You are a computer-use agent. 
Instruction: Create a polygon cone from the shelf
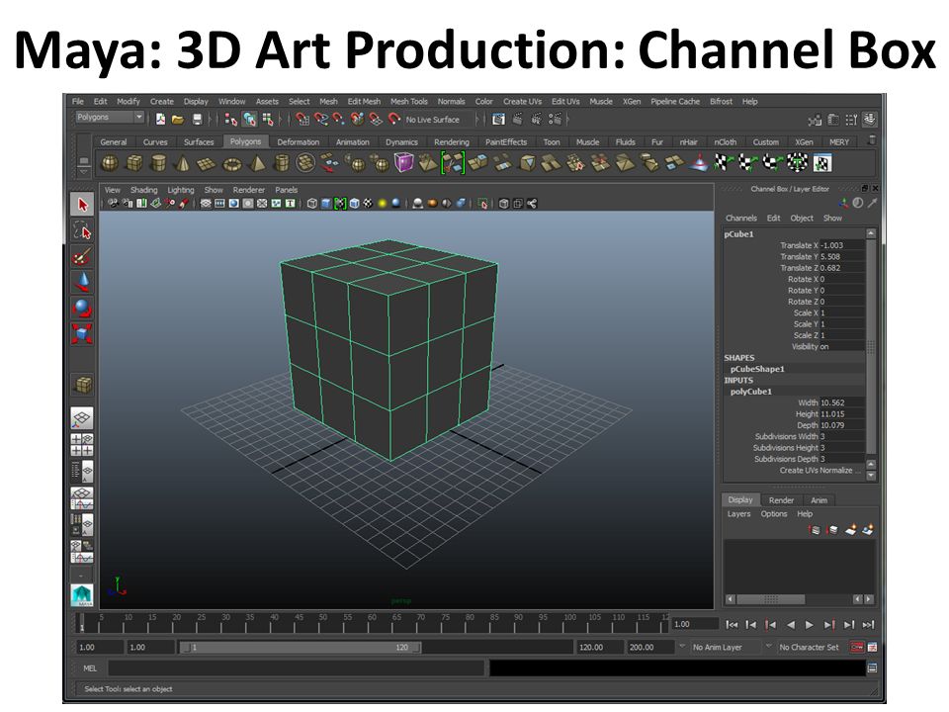182,163
